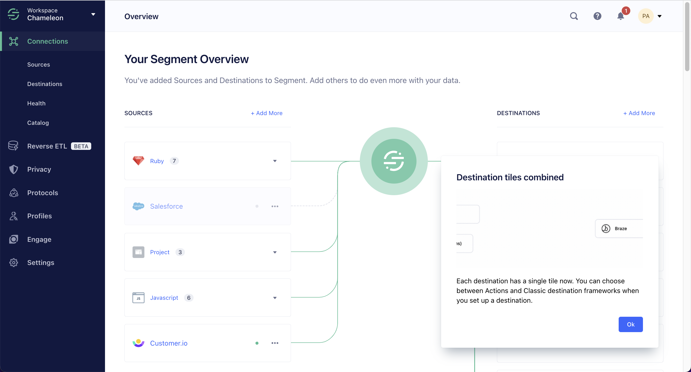Click the BETA badge next to Reverse ETL
Image resolution: width=691 pixels, height=372 pixels.
click(x=81, y=146)
